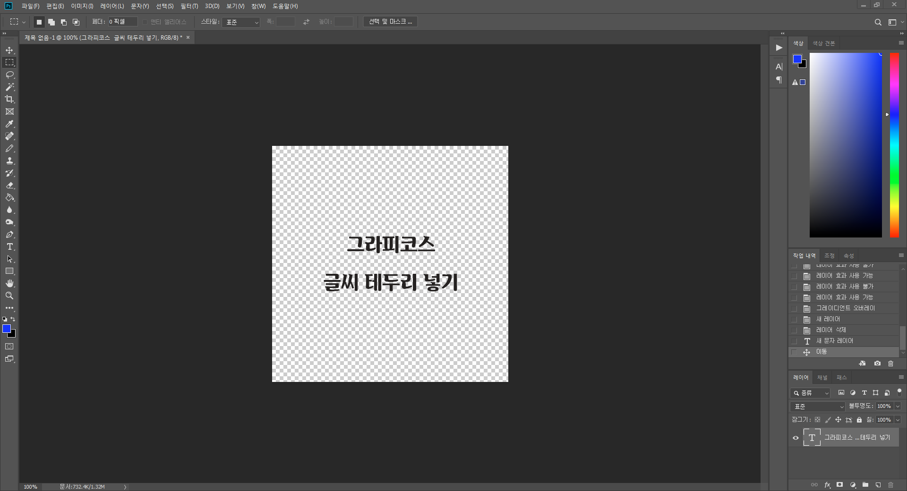Image resolution: width=907 pixels, height=491 pixels.
Task: Click the foreground blue color swatch in toolbar
Action: tap(7, 329)
